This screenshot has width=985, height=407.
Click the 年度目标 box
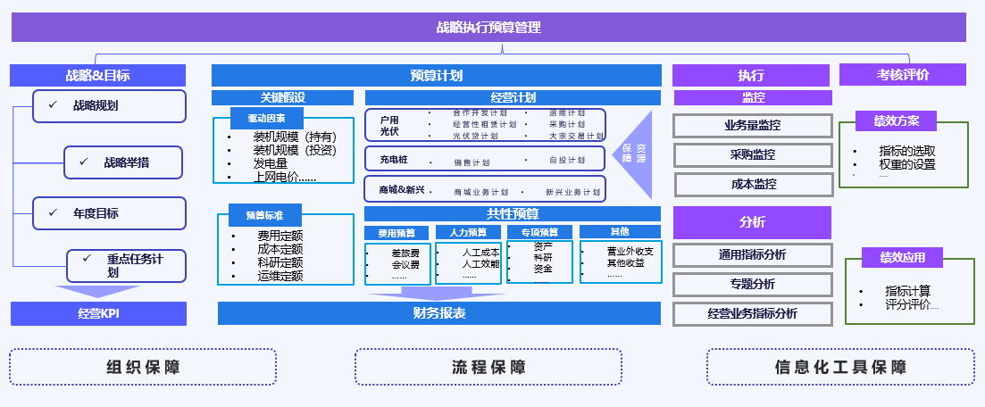[x=109, y=213]
